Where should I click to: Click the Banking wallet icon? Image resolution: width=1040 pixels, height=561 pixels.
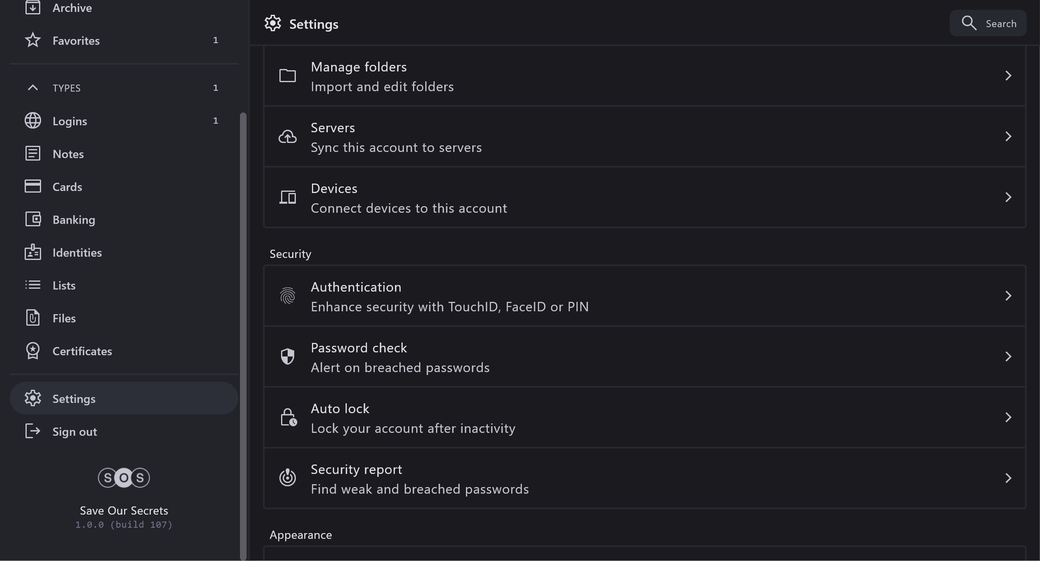(x=33, y=219)
